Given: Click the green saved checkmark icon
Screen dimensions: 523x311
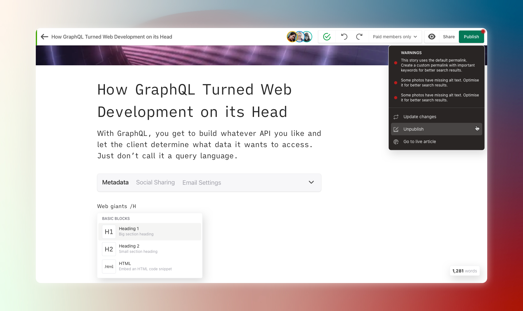Looking at the screenshot, I should tap(327, 37).
